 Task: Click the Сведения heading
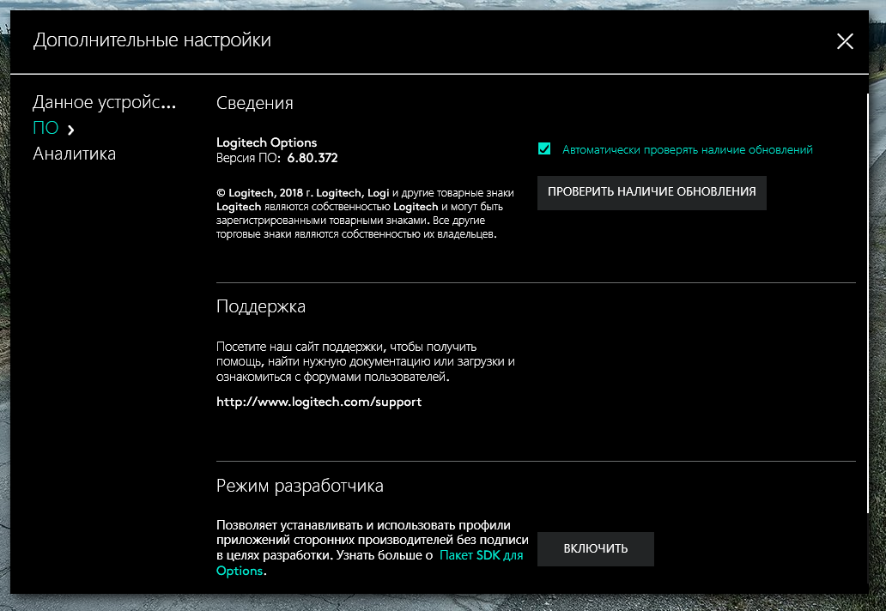tap(255, 103)
